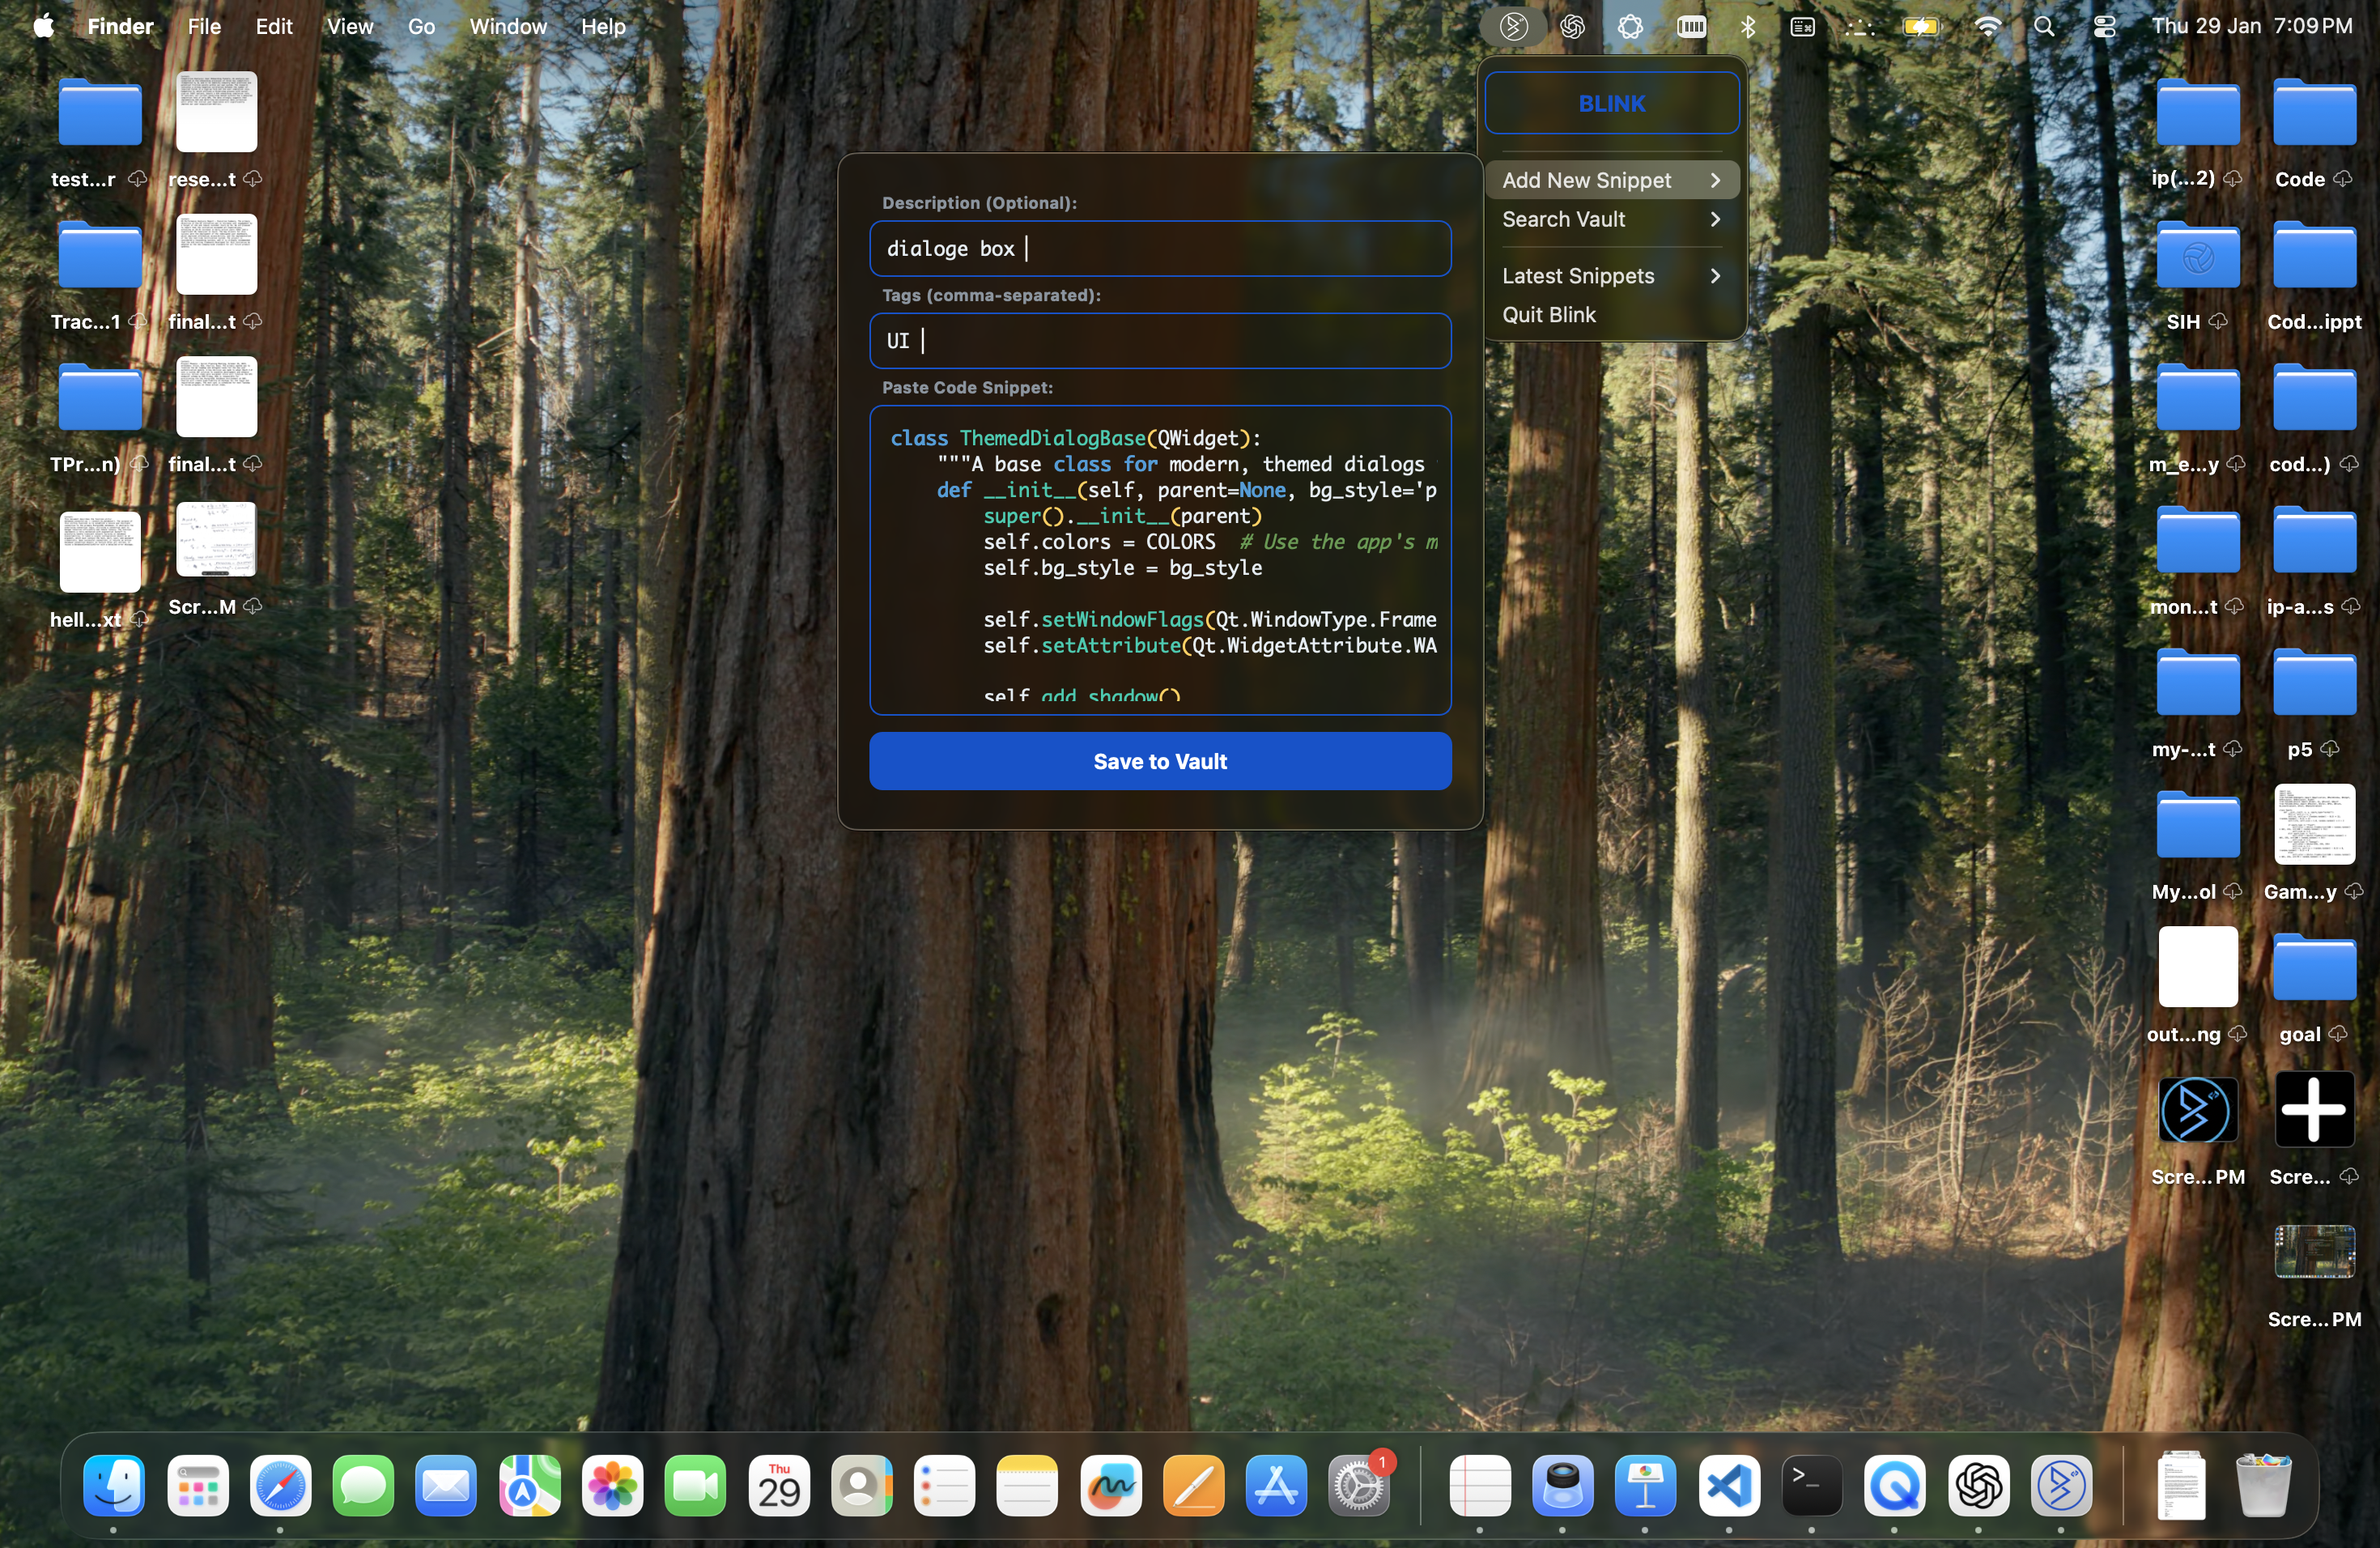Open the Wi-Fi status menu
This screenshot has height=1548, width=2380.
(x=1988, y=26)
